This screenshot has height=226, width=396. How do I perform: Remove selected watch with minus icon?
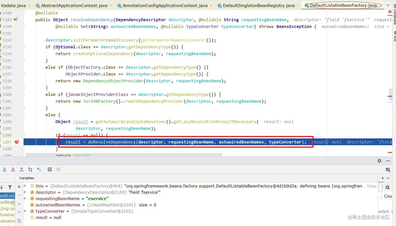tap(19, 195)
